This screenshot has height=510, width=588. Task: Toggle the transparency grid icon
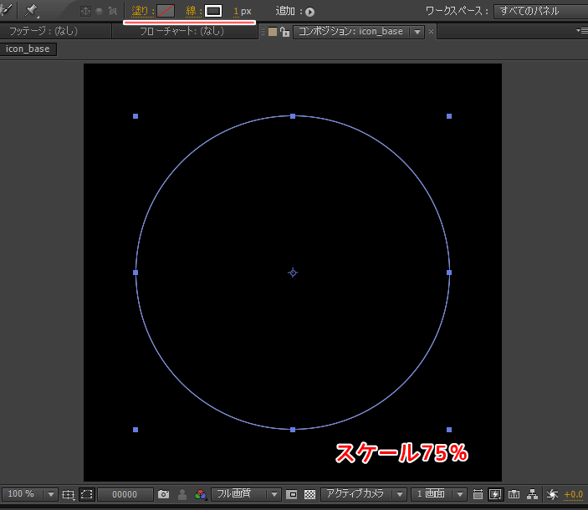309,494
